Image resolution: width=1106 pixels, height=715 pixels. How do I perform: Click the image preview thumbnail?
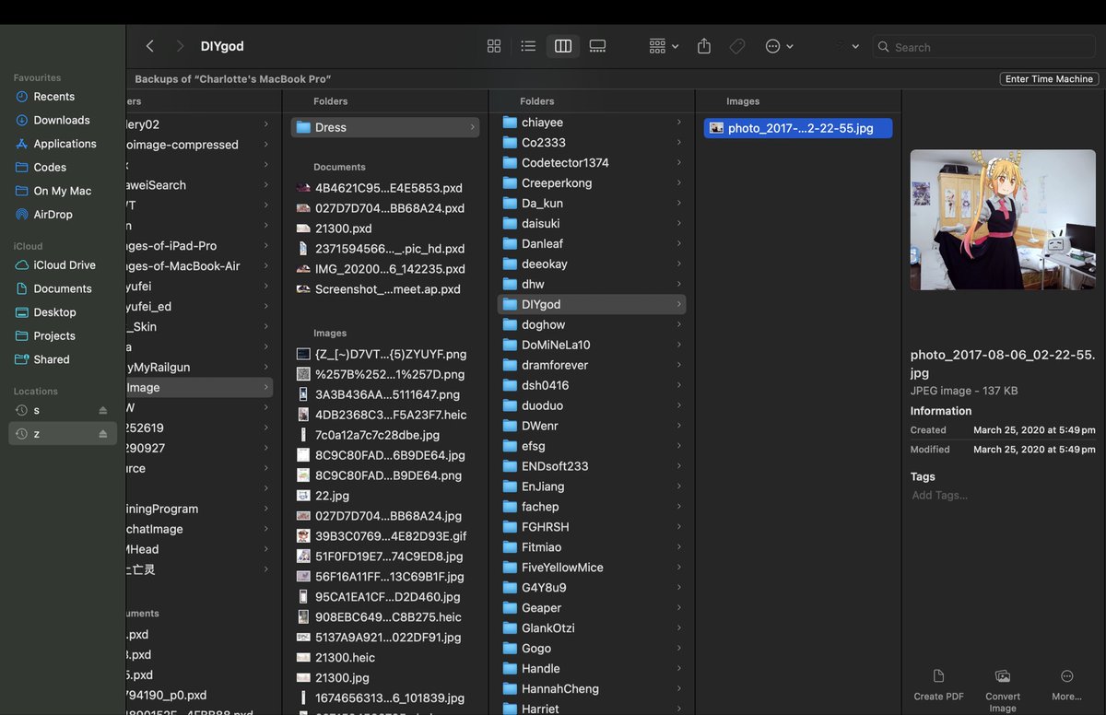pyautogui.click(x=1003, y=220)
